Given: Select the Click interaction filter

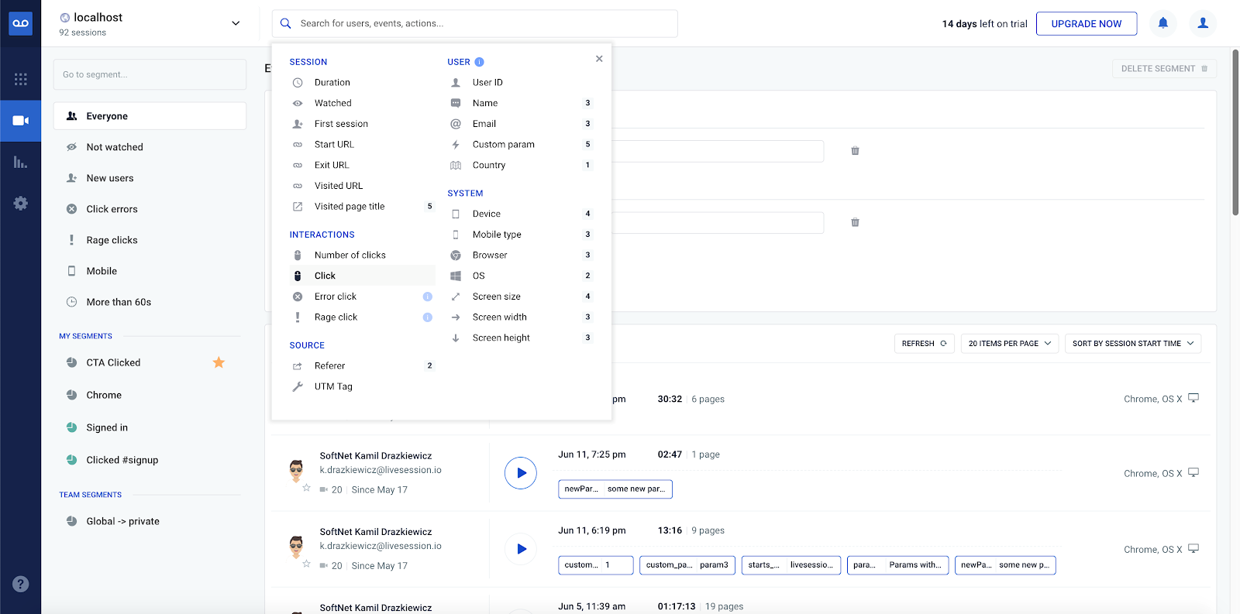Looking at the screenshot, I should coord(362,276).
